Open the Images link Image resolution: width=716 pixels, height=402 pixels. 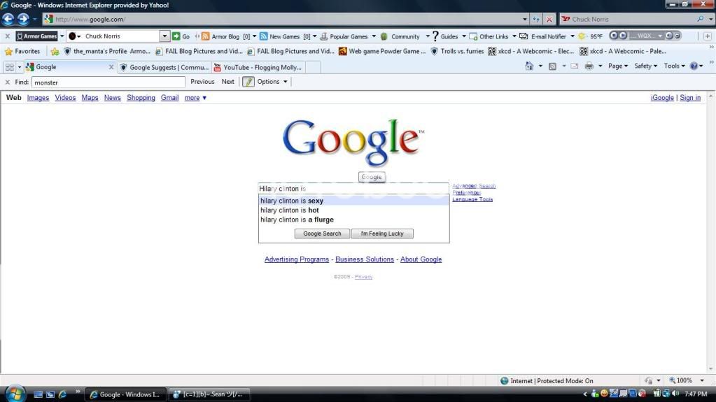(38, 98)
